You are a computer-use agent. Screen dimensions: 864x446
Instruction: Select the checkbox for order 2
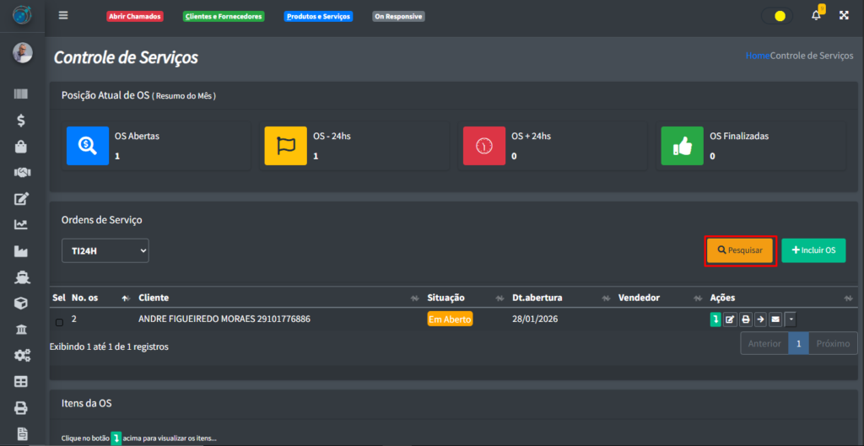[59, 322]
